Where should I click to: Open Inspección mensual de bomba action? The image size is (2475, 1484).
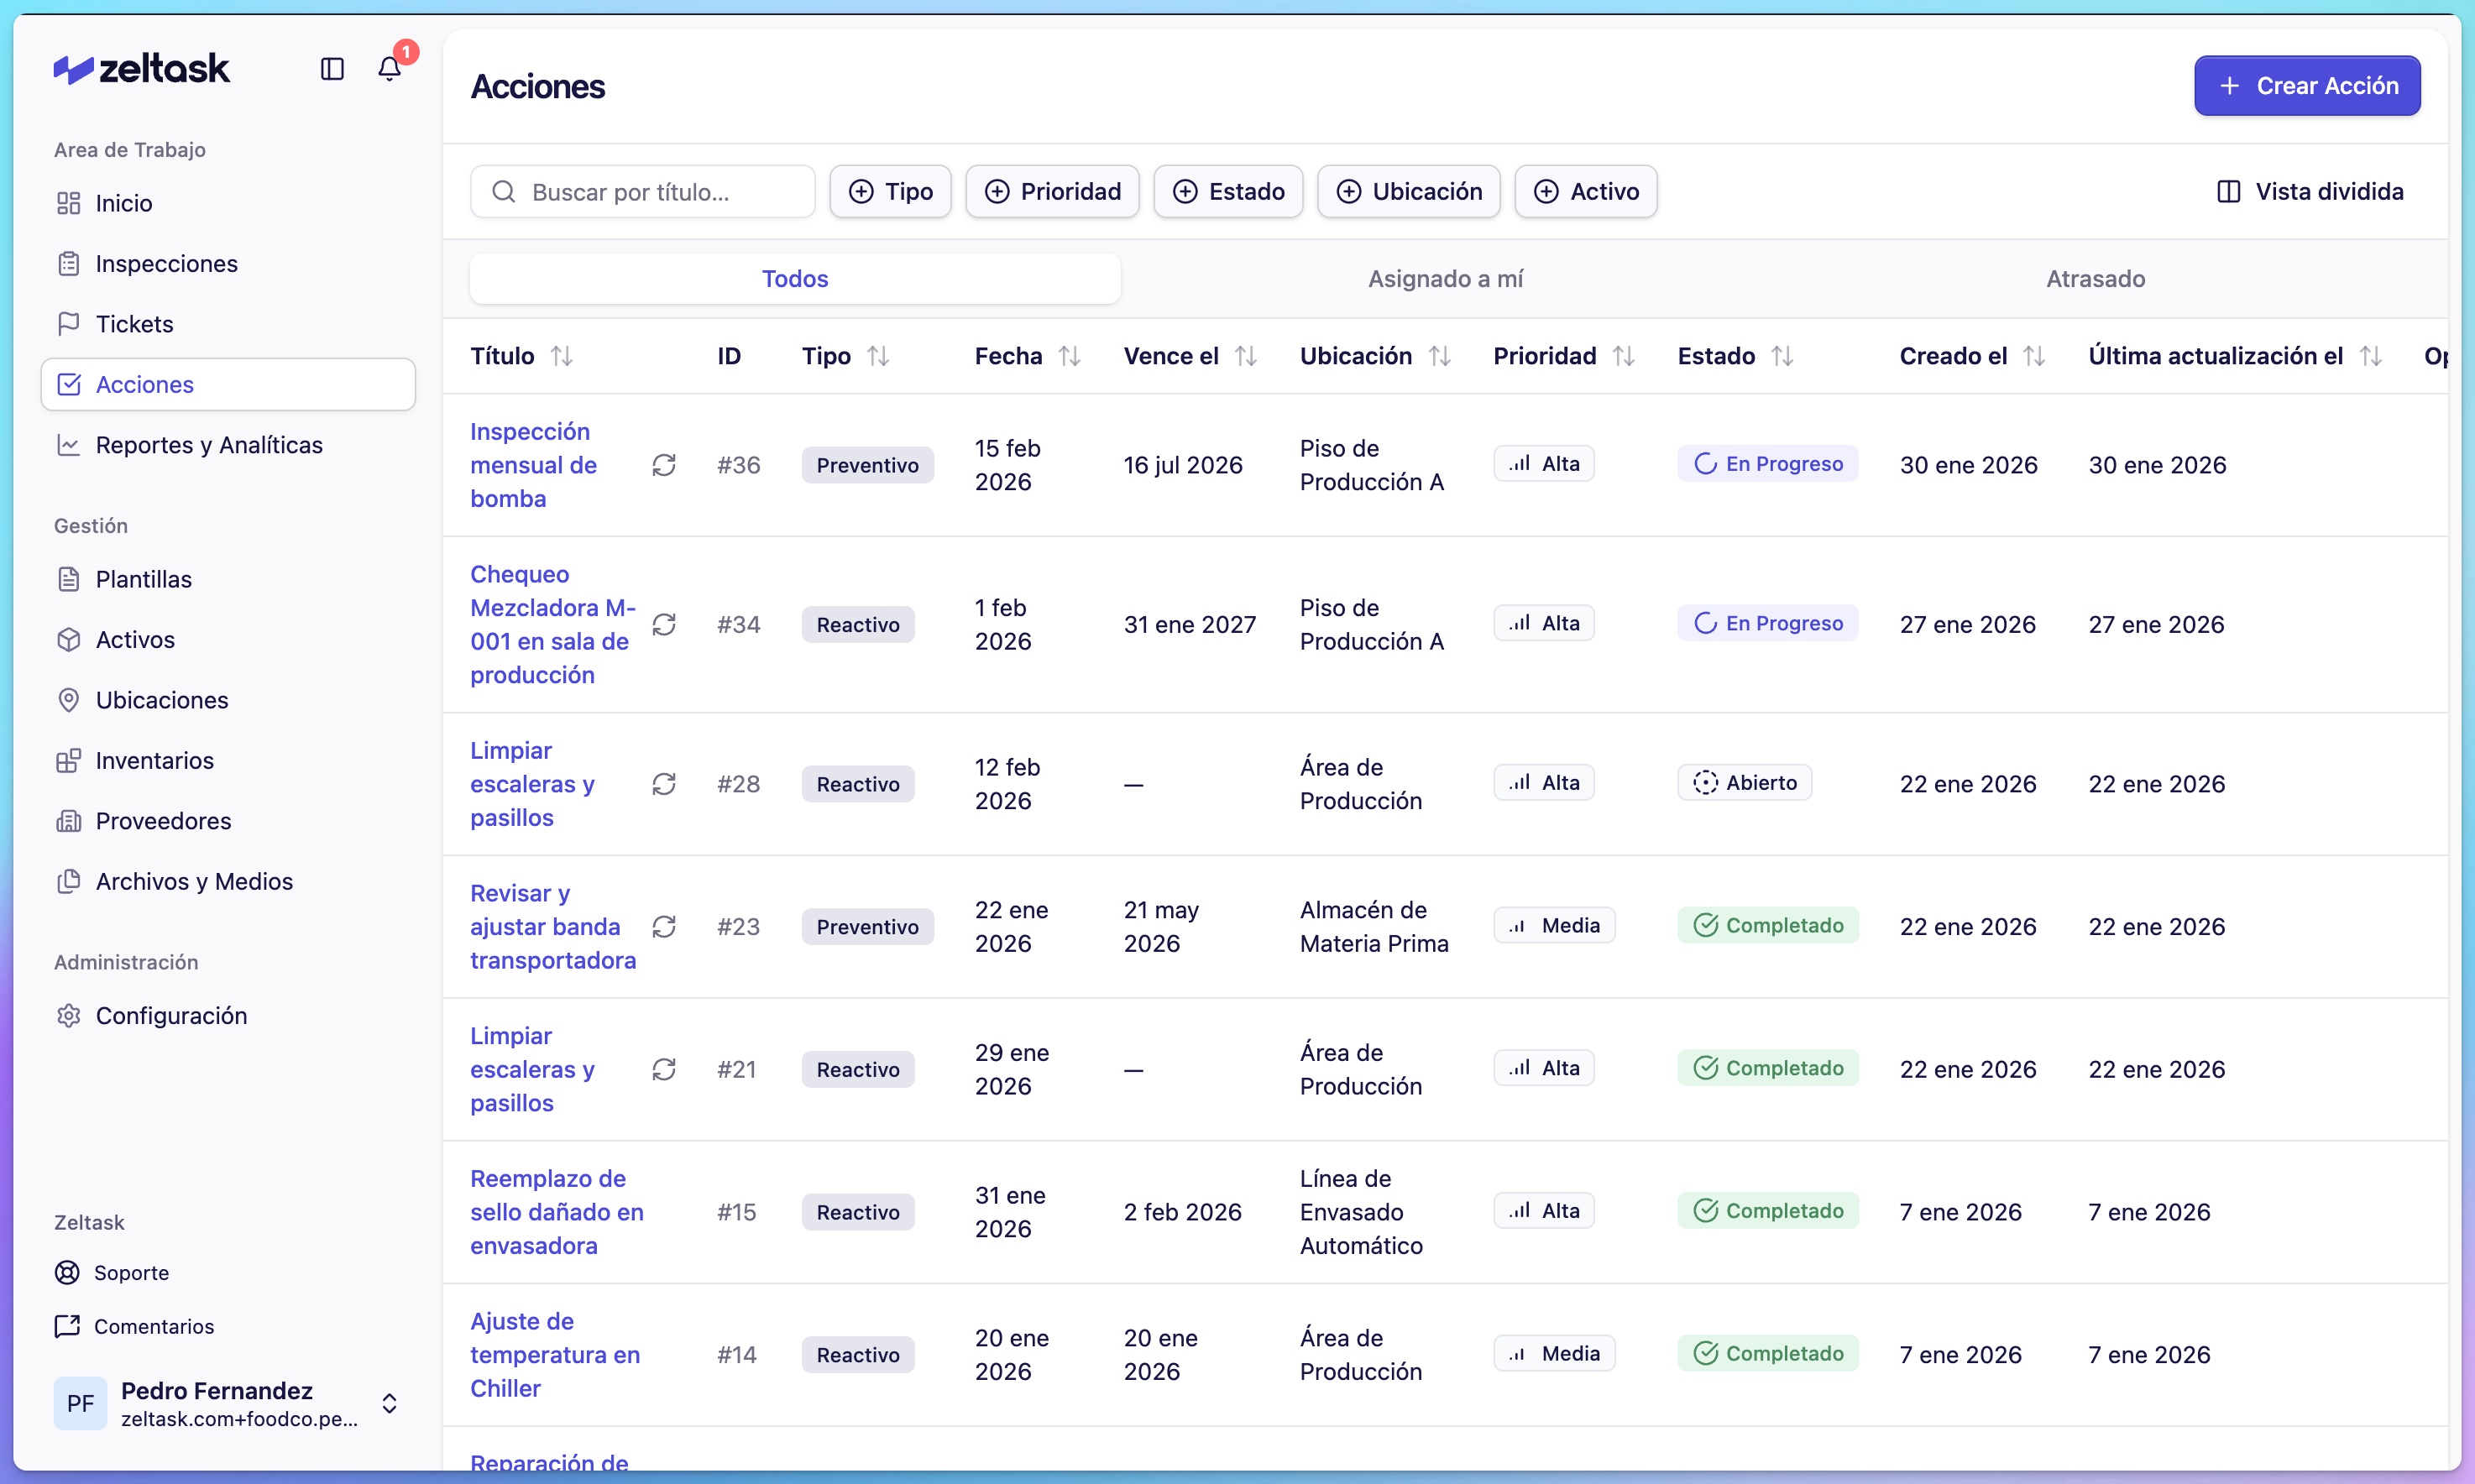(x=534, y=465)
